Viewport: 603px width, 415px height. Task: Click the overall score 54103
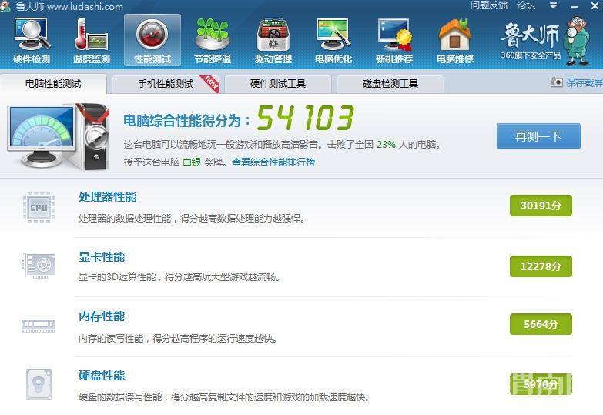(305, 117)
